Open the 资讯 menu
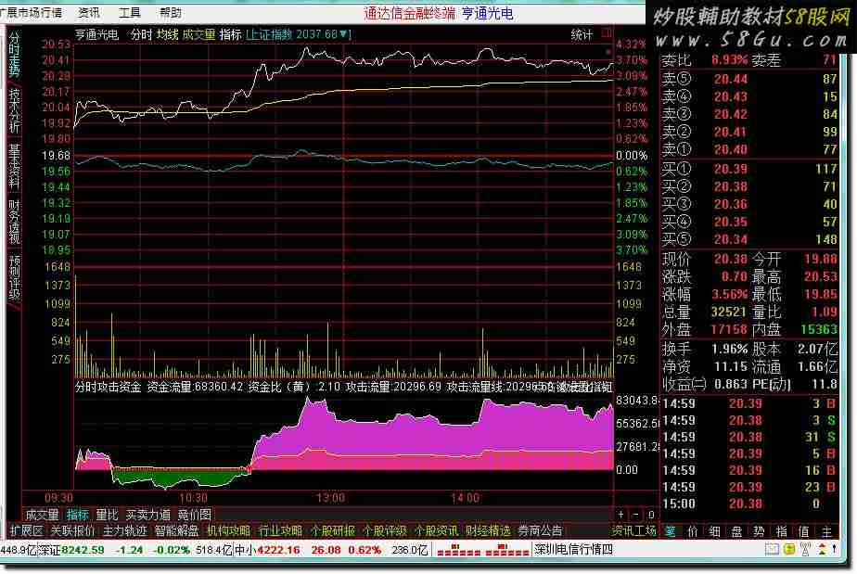857x574 pixels. pyautogui.click(x=89, y=13)
